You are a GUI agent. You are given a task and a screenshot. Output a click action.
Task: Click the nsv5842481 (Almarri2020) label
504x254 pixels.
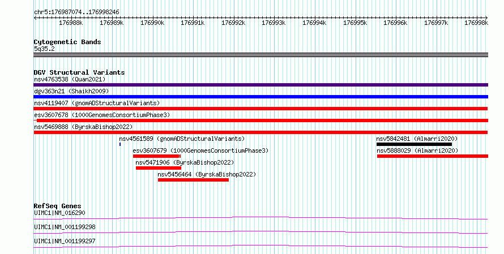[x=417, y=139]
